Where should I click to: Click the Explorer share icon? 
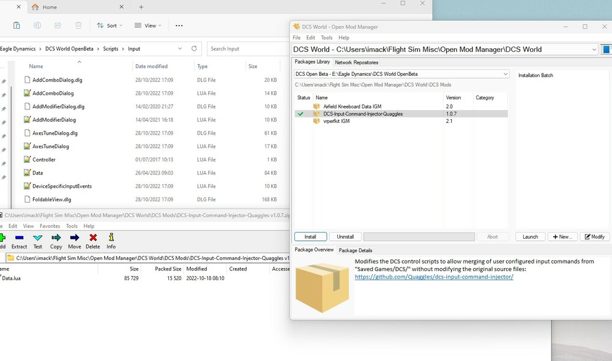click(x=58, y=25)
